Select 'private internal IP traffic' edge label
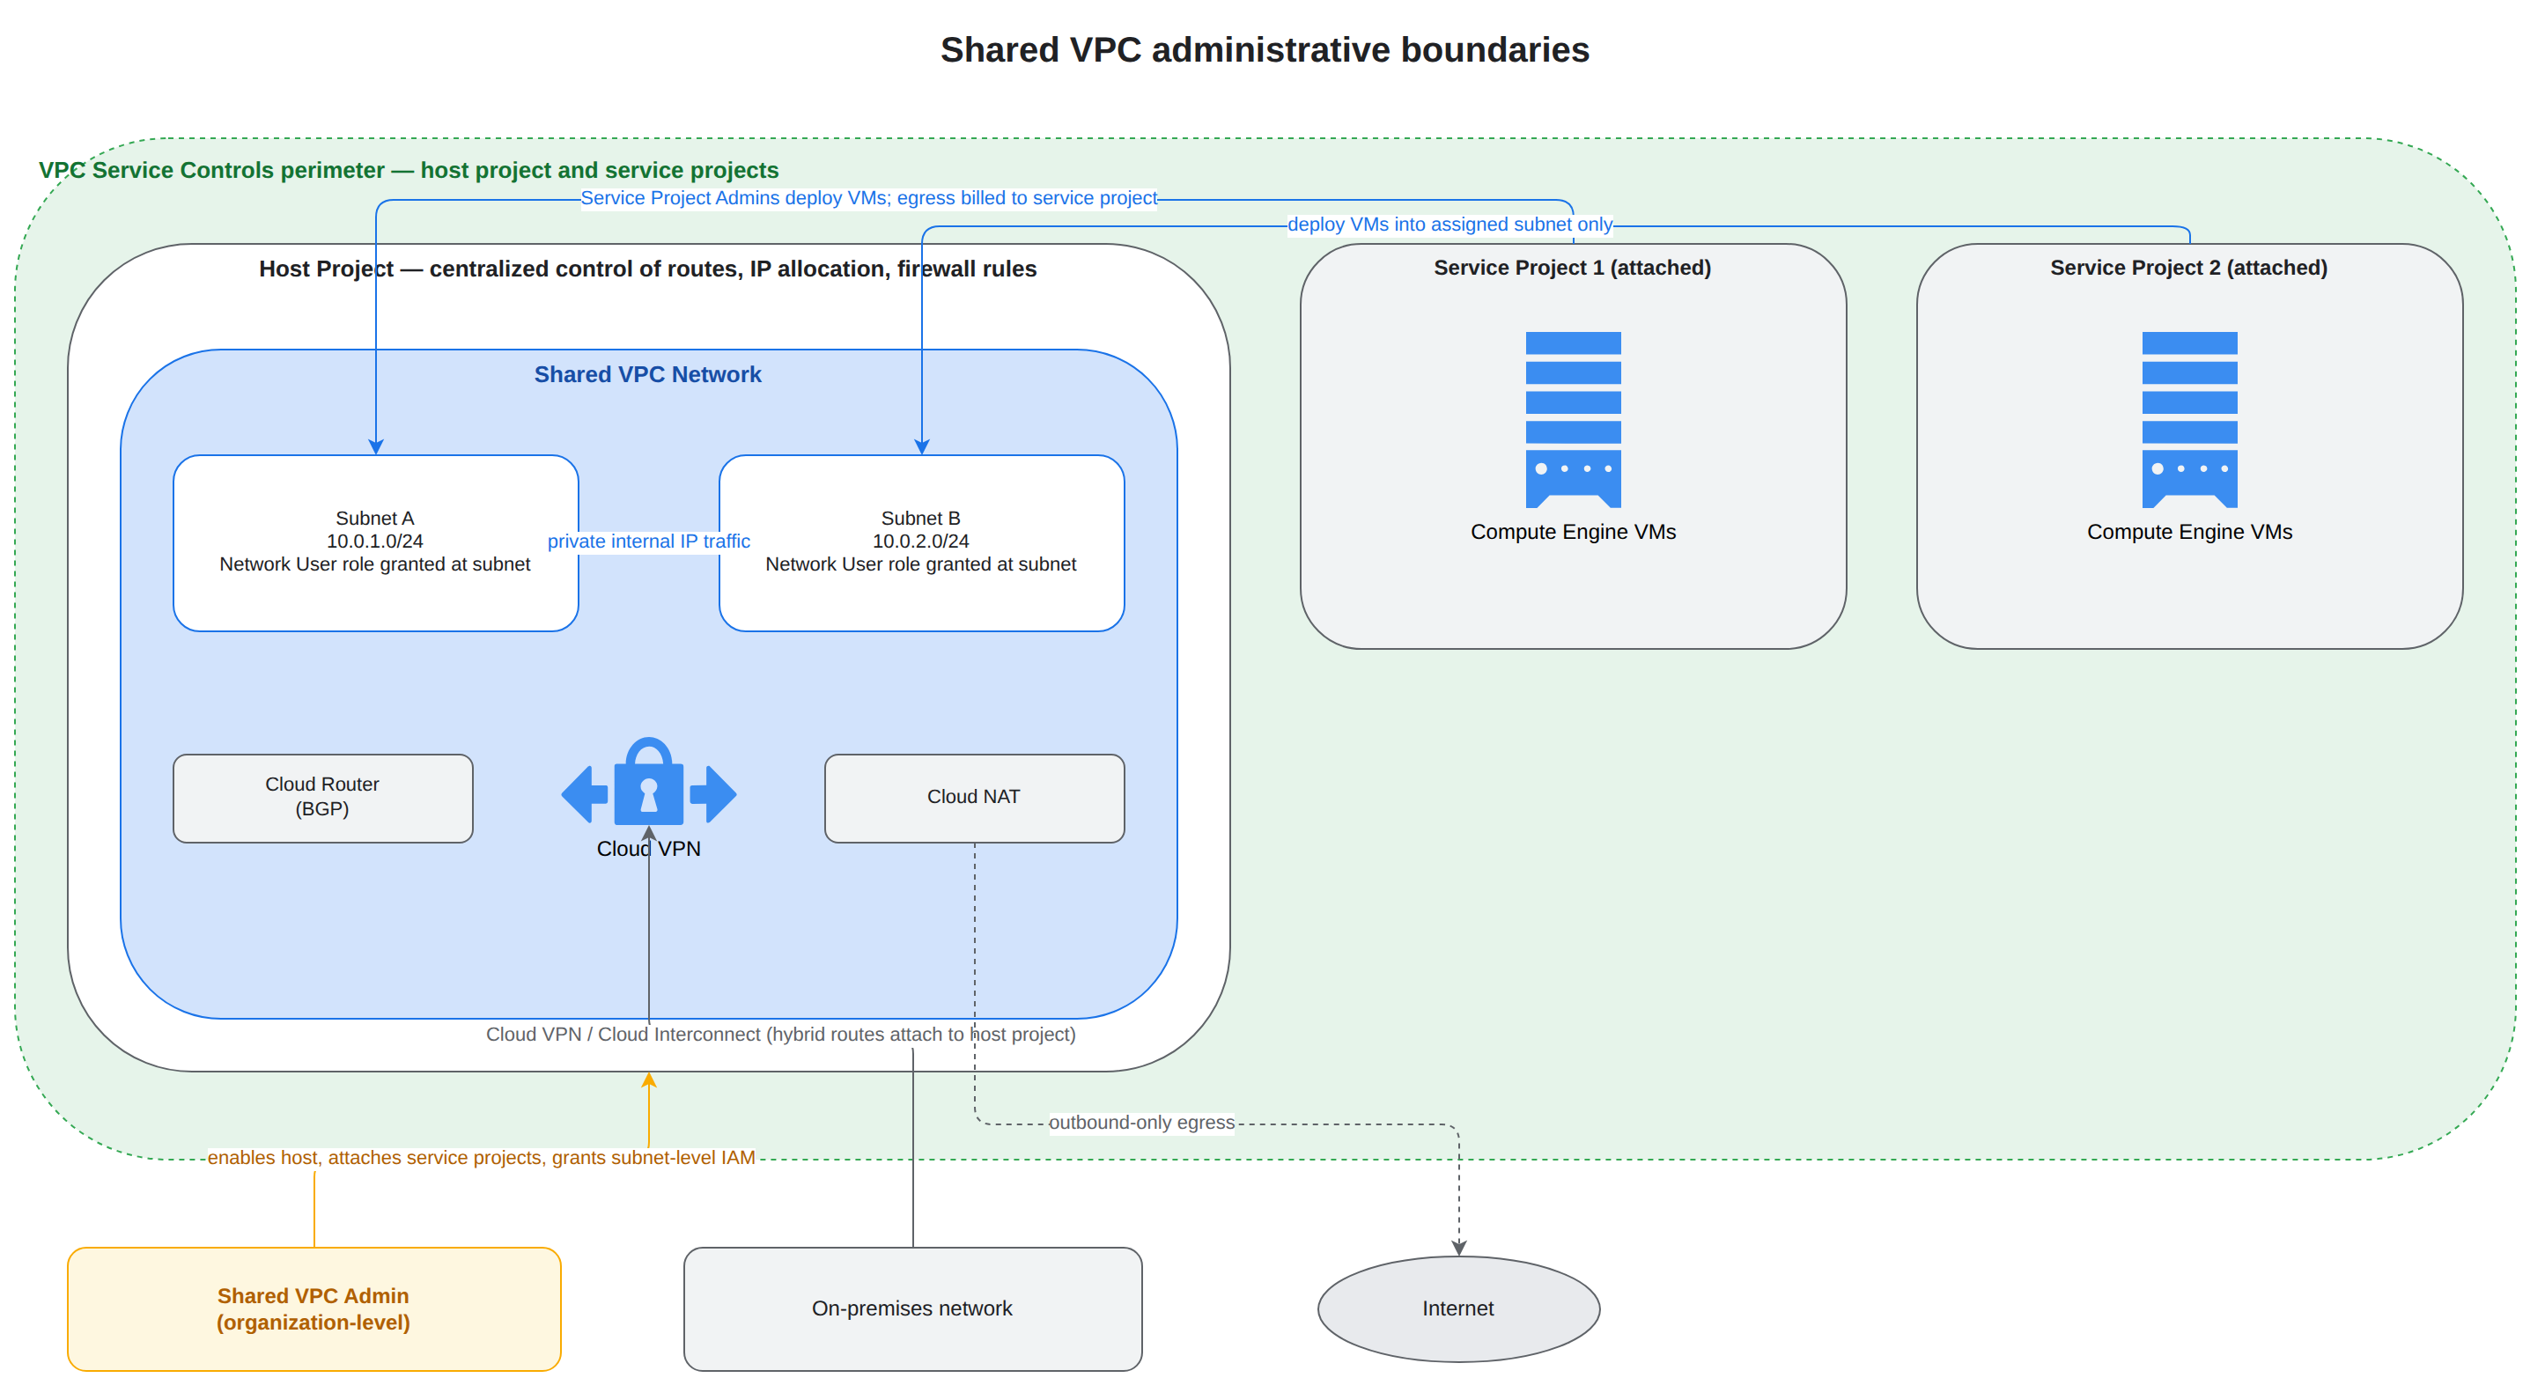The image size is (2545, 1400). (x=649, y=542)
